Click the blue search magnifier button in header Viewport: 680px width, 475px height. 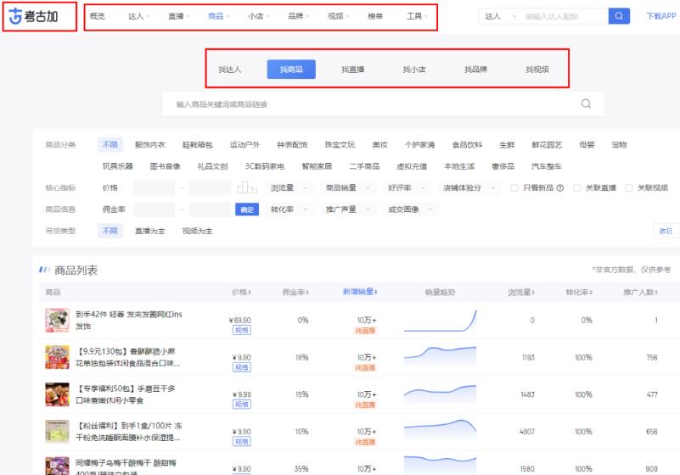[x=620, y=16]
